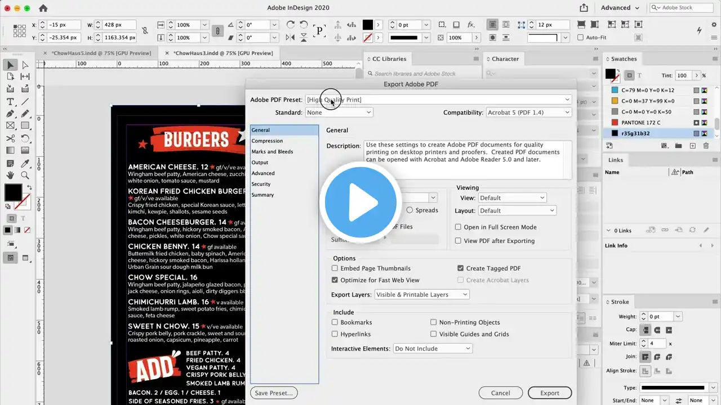Select the Line tool

pos(25,102)
